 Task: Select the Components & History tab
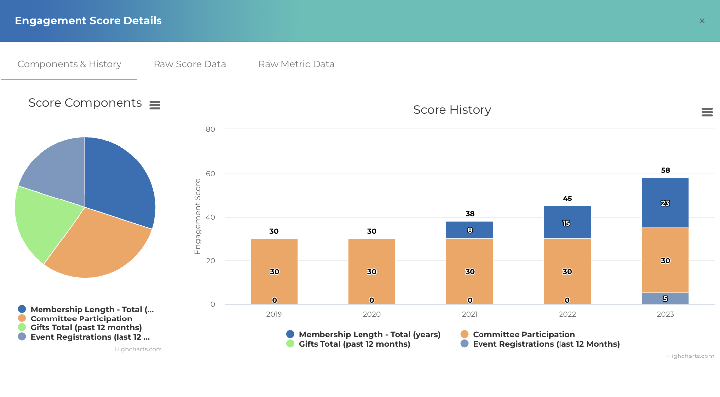pos(69,64)
